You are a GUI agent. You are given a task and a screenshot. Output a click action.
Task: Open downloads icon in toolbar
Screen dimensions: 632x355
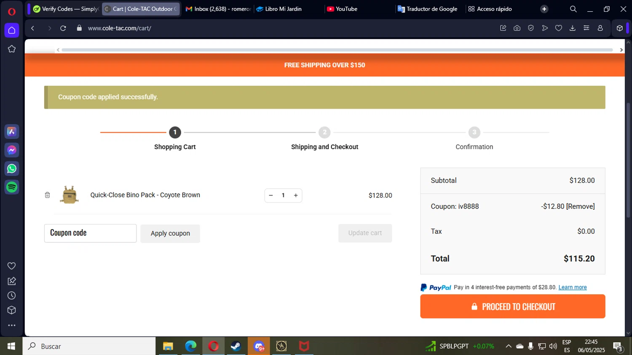pos(573,28)
